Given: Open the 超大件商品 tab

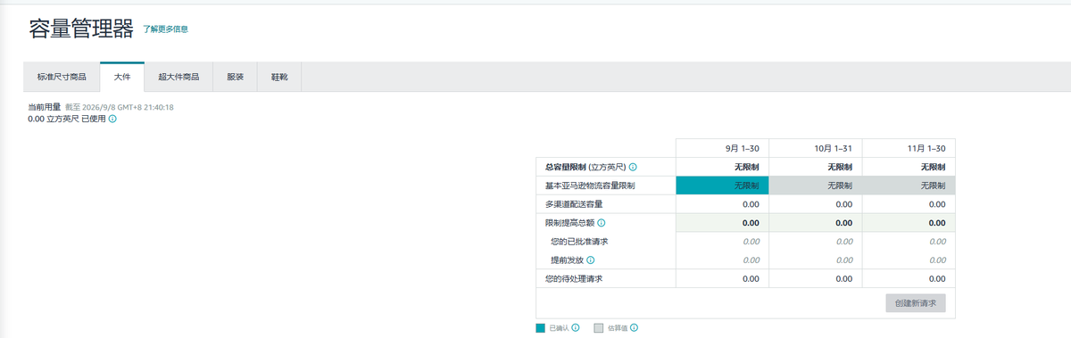Looking at the screenshot, I should [x=178, y=77].
